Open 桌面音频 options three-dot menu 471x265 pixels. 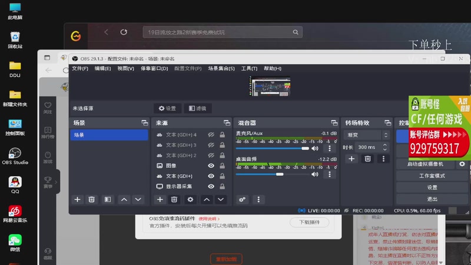click(x=330, y=174)
